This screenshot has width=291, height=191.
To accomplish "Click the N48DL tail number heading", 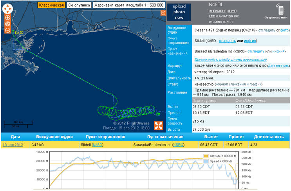I will coord(216,5).
